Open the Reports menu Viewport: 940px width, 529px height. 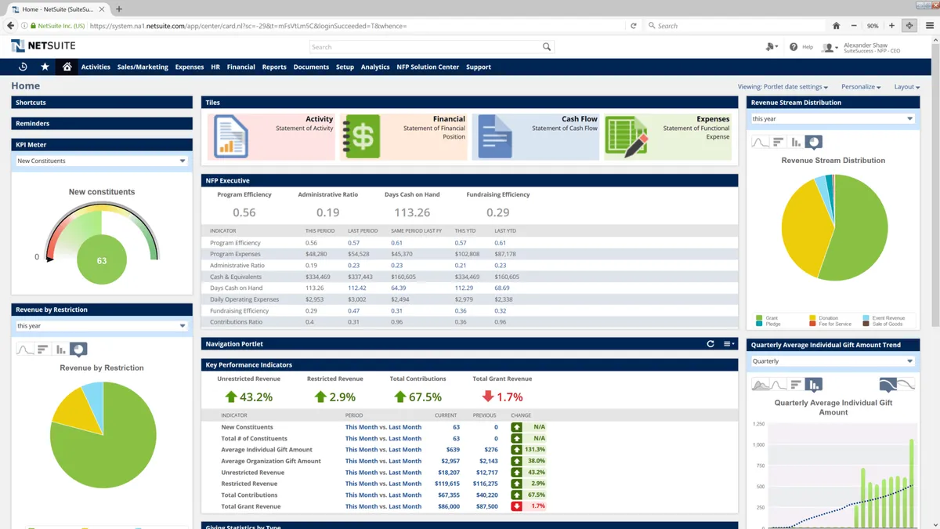pos(274,67)
